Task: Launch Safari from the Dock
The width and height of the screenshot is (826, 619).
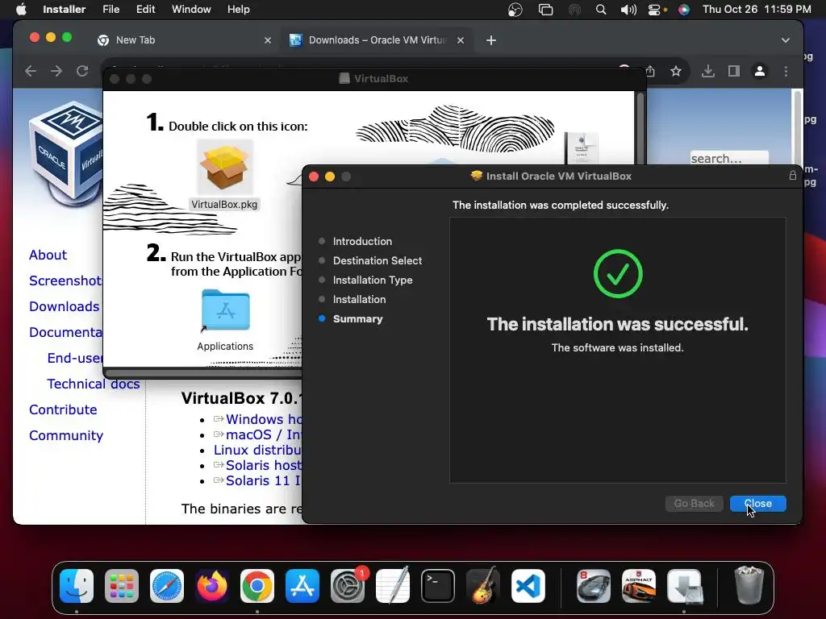Action: pos(167,586)
